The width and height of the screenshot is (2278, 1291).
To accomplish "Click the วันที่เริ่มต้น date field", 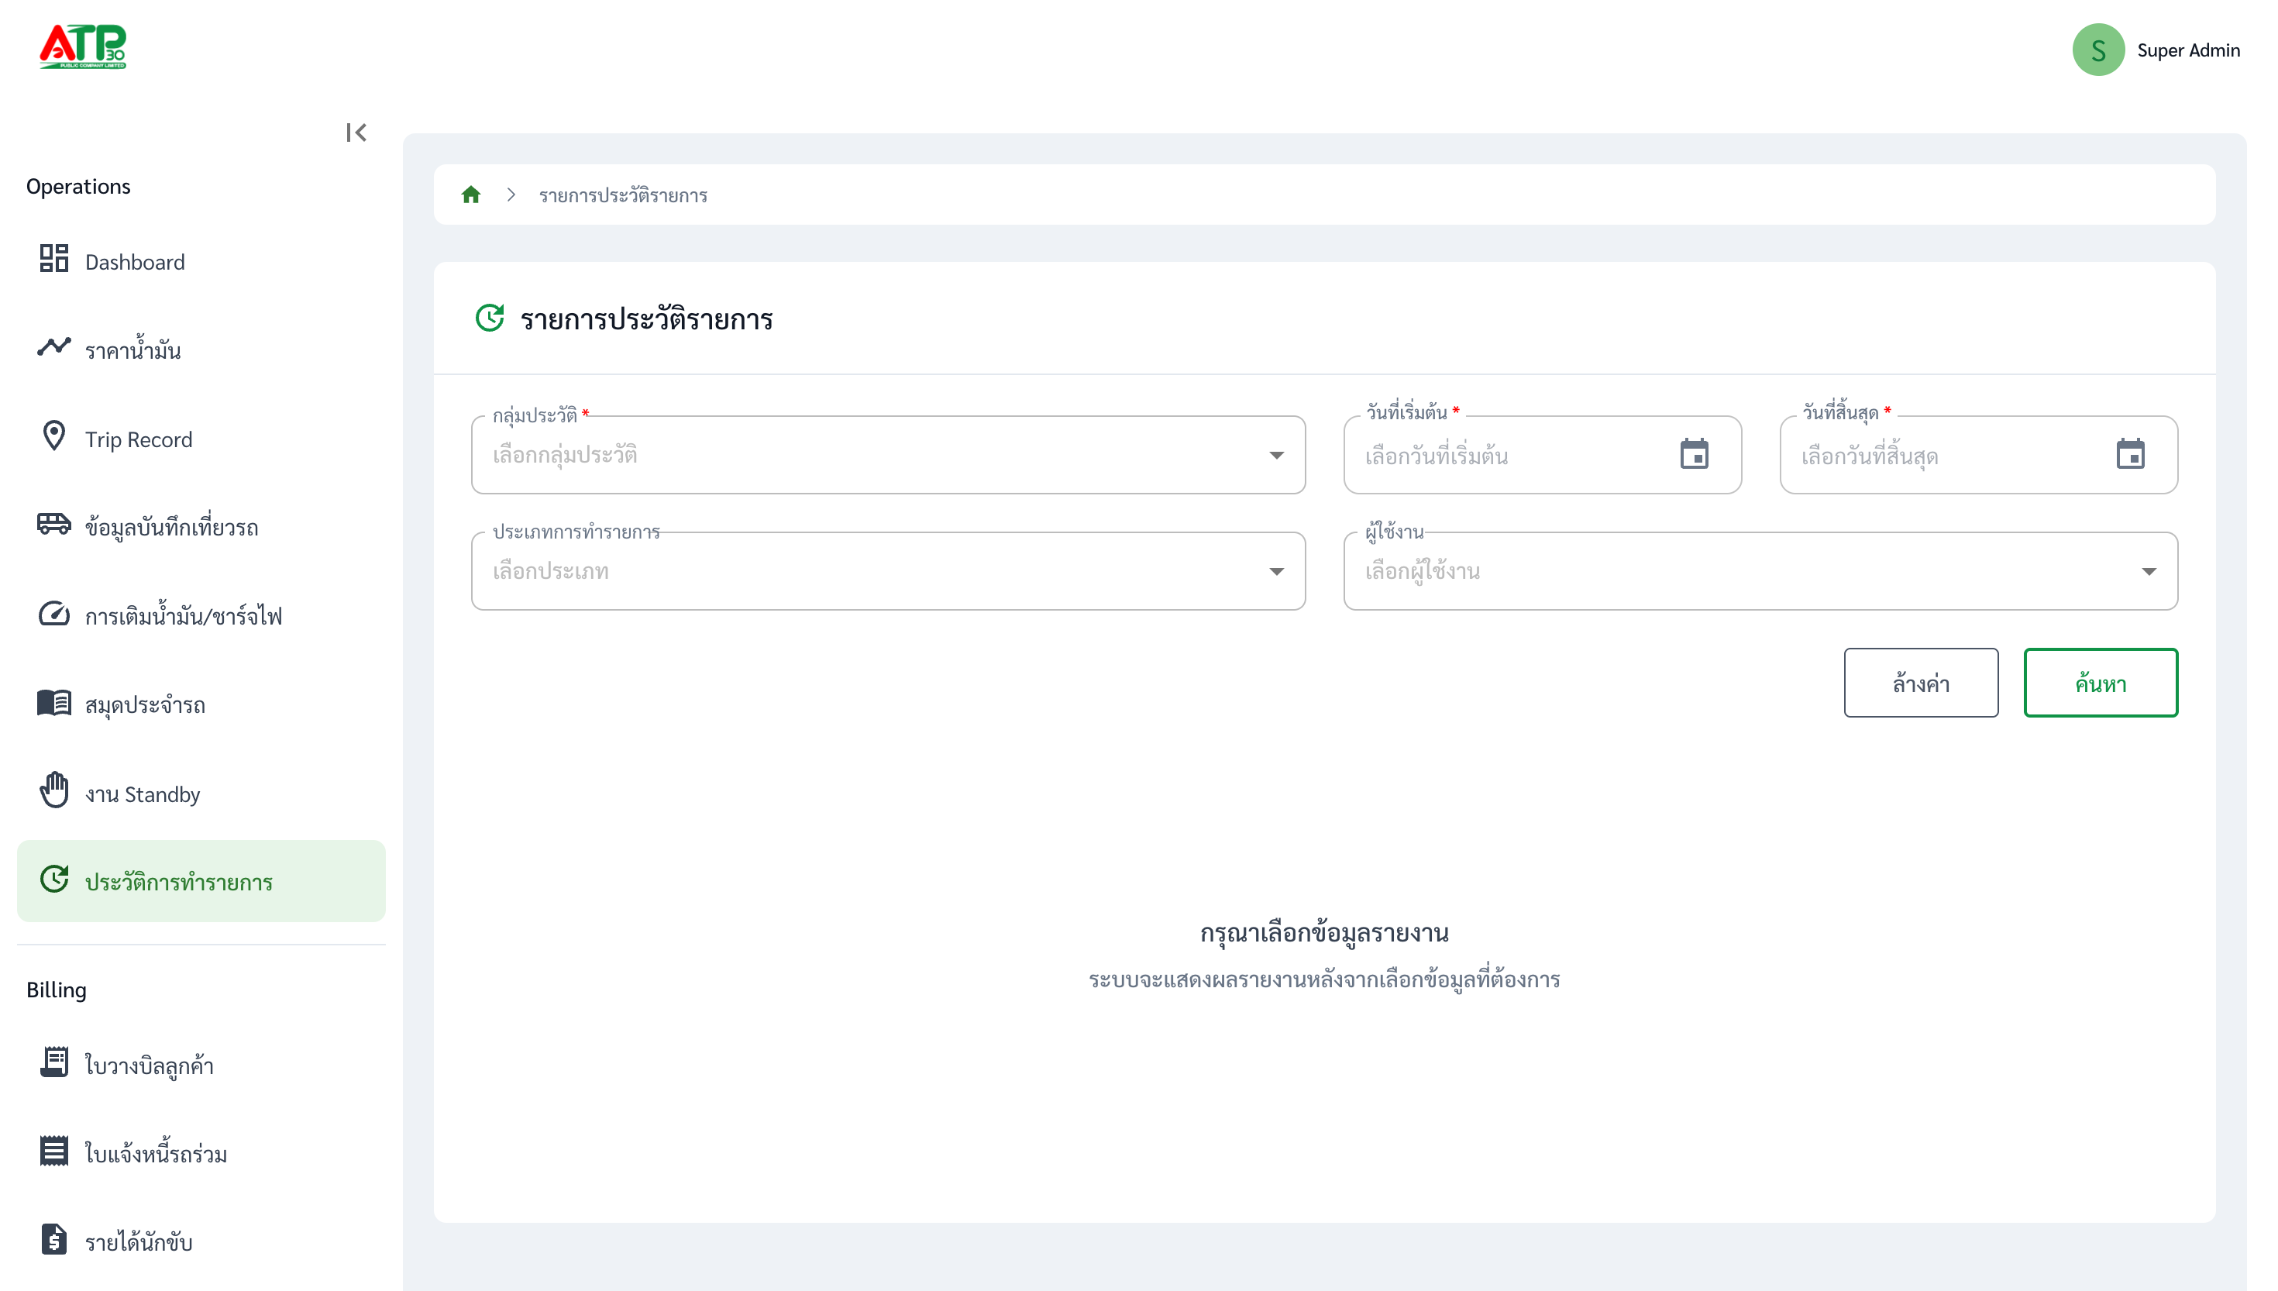I will click(x=1543, y=455).
